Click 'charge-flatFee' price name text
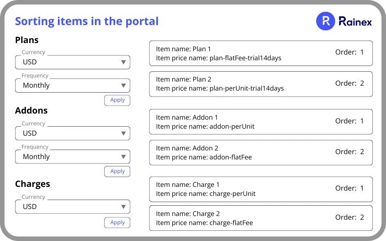This screenshot has height=241, width=386. [x=231, y=223]
